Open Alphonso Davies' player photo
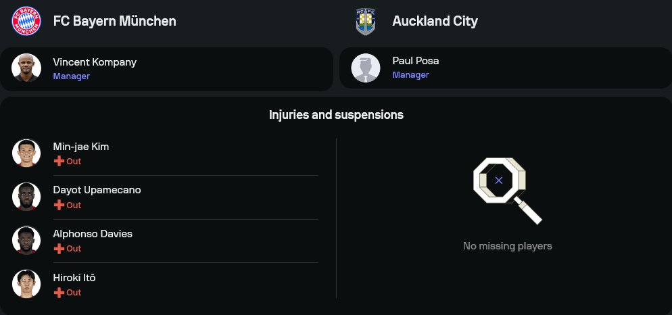This screenshot has width=672, height=315. click(26, 240)
